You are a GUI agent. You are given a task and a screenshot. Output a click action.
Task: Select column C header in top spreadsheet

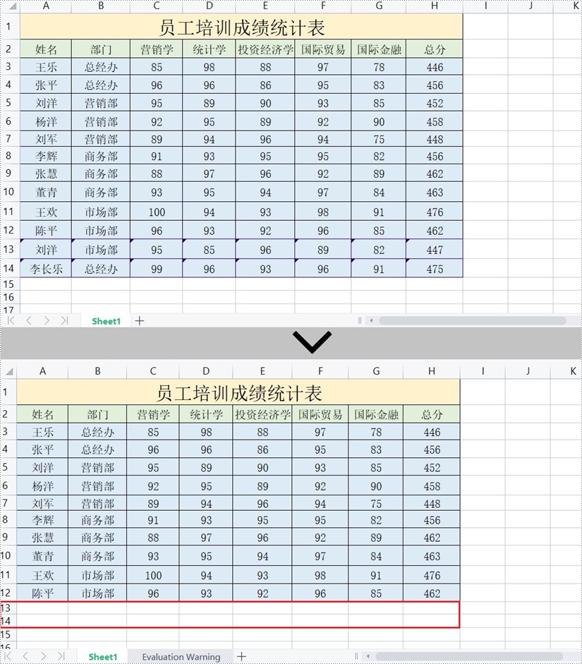[156, 6]
